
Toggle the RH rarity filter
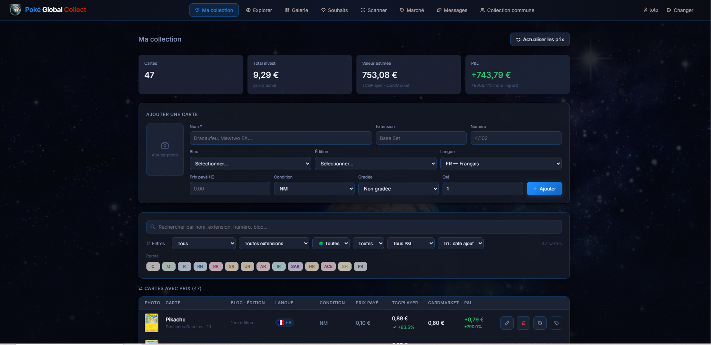coord(200,266)
